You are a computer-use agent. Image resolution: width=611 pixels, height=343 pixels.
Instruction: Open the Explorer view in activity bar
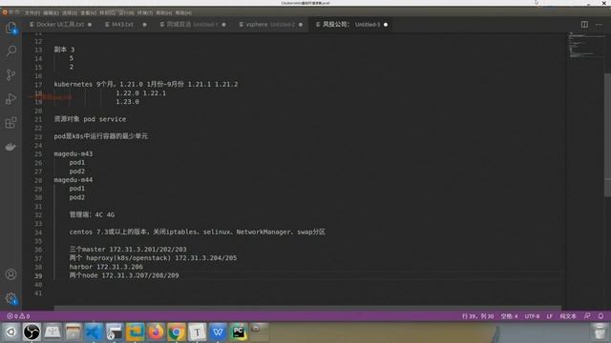11,28
